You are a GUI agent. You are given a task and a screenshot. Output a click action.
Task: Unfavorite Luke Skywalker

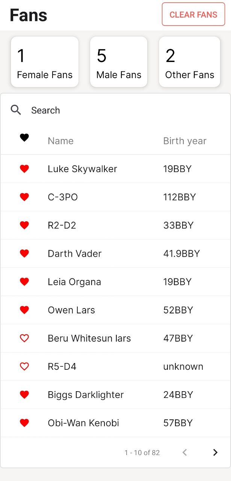(x=24, y=169)
